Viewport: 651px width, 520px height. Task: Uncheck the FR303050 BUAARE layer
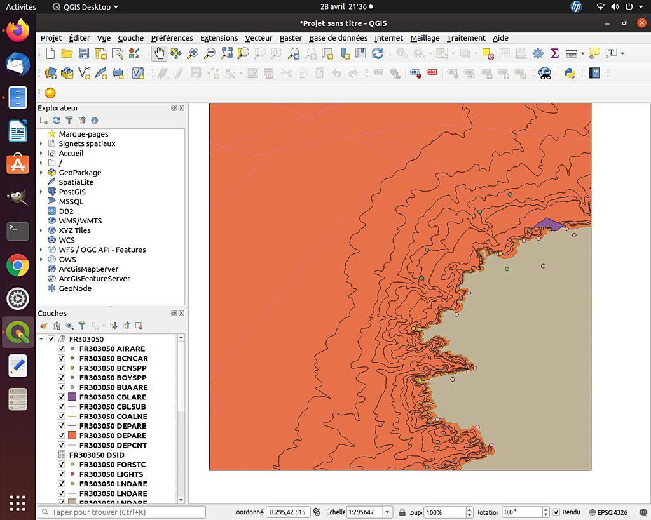coord(62,387)
